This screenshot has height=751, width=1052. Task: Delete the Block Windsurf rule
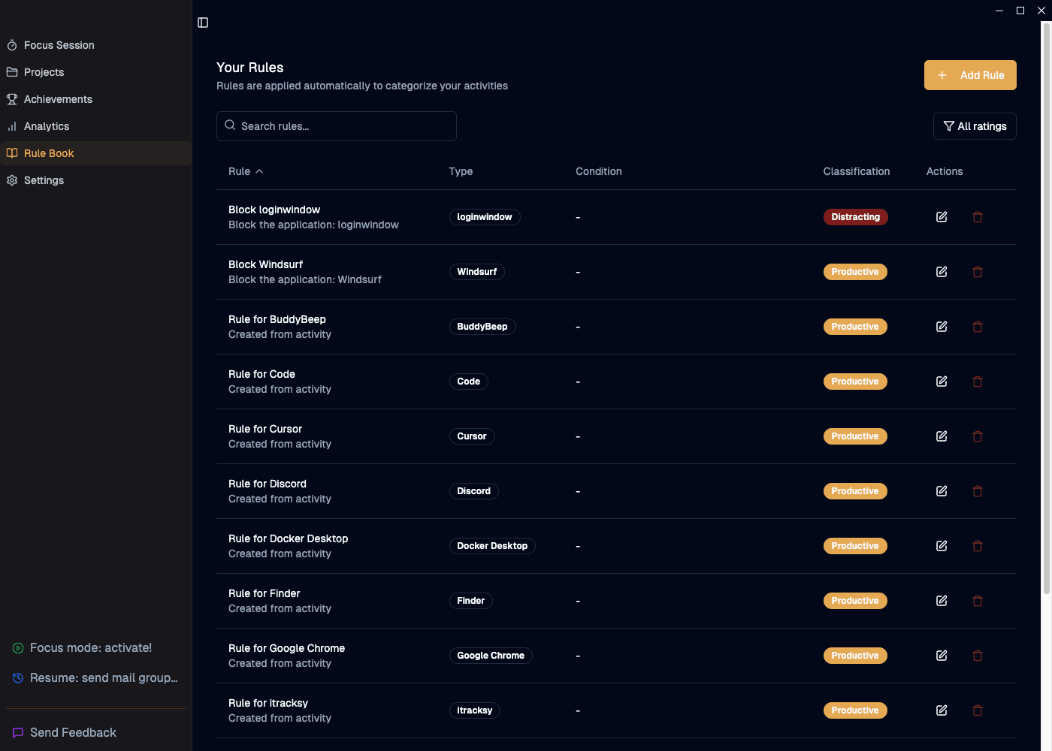pos(977,272)
